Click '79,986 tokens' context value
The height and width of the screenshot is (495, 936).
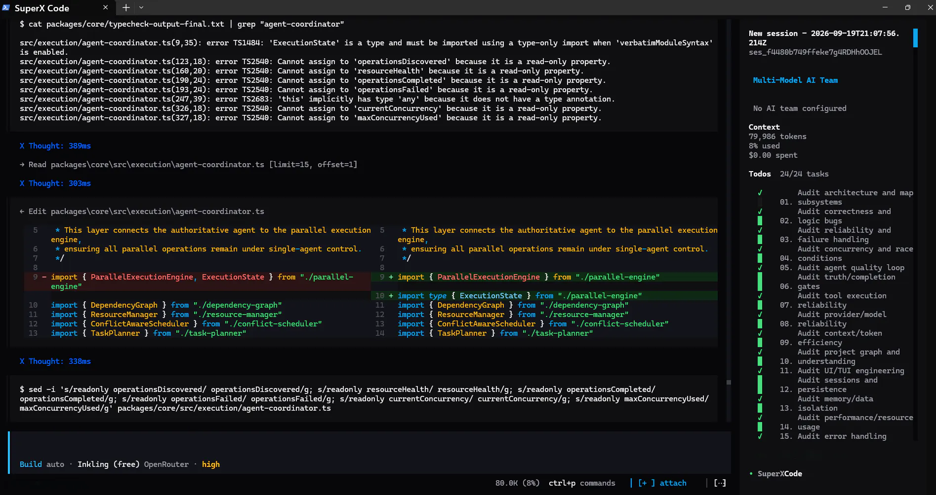777,137
